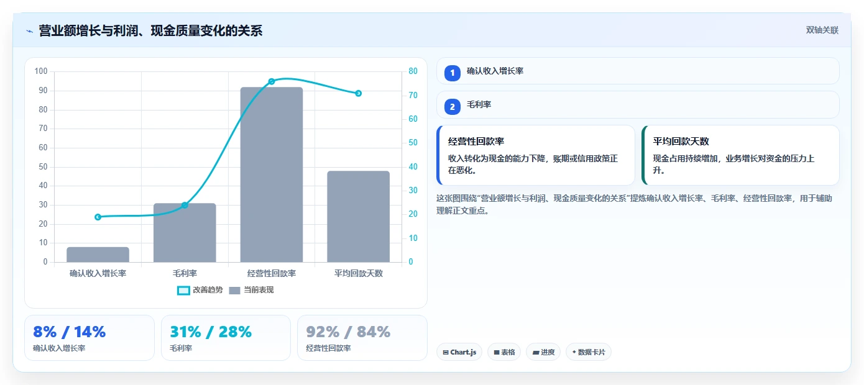Image resolution: width=864 pixels, height=385 pixels.
Task: Click the summary paragraph starting 这张图围绕
Action: click(635, 204)
